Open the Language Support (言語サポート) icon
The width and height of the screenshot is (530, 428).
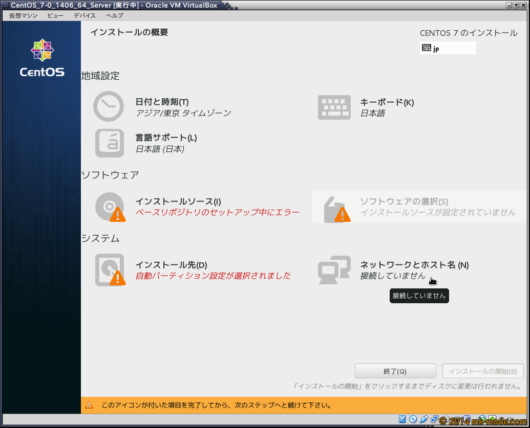point(110,143)
